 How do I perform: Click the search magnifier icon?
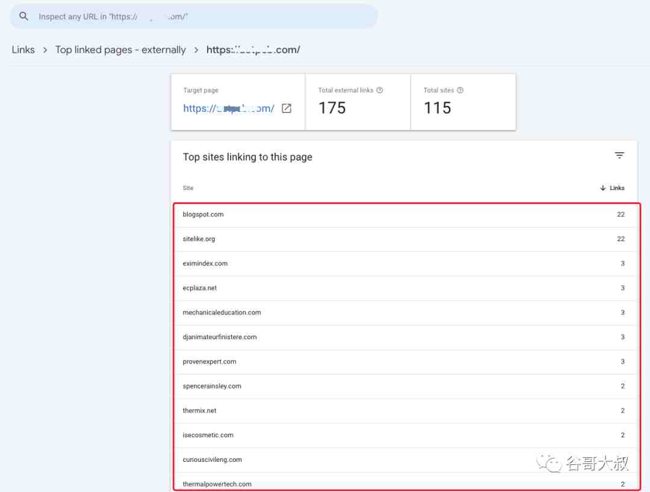point(23,16)
